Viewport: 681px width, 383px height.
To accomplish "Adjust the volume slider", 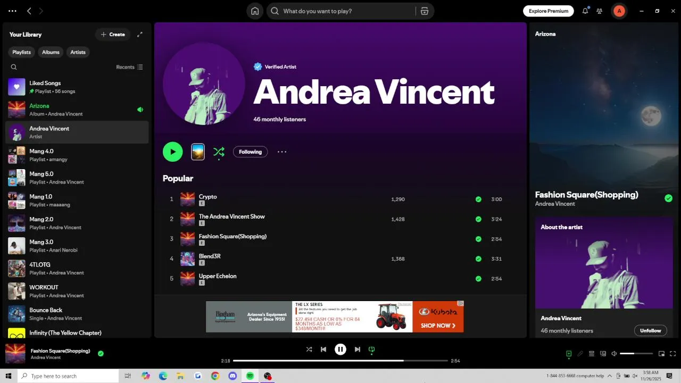I will (x=636, y=354).
